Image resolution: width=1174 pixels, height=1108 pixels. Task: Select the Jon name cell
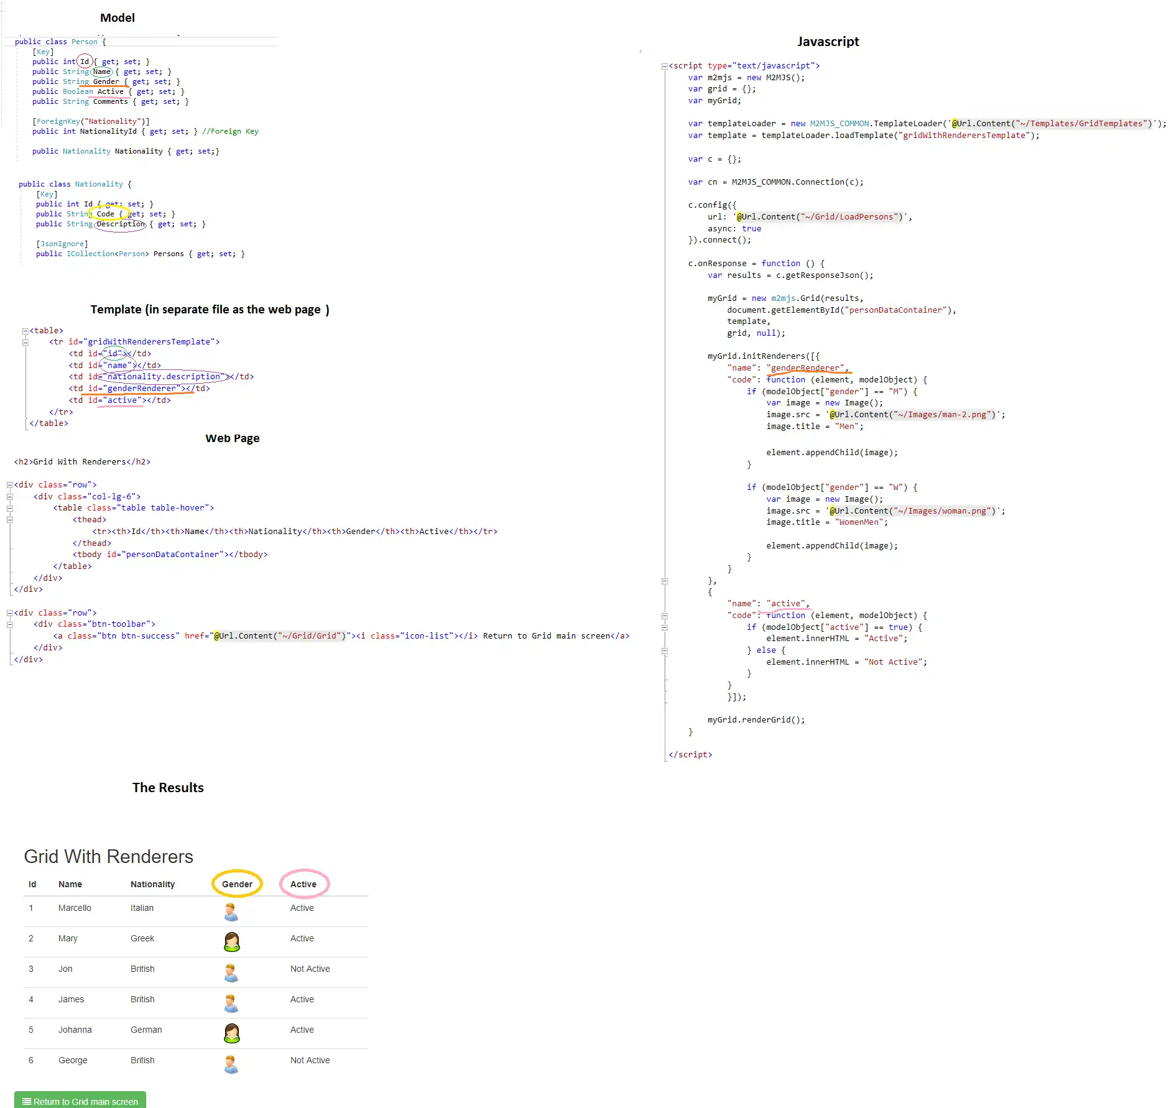(65, 969)
